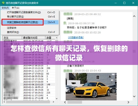138x106 pixels.
Task: Select row dated 2020-03-07 07:30:59
Action: [x=29, y=82]
